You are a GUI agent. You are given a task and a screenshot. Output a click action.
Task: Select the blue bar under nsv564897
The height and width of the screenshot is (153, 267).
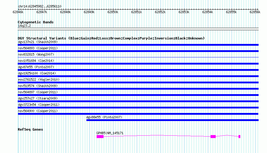coord(138,95)
